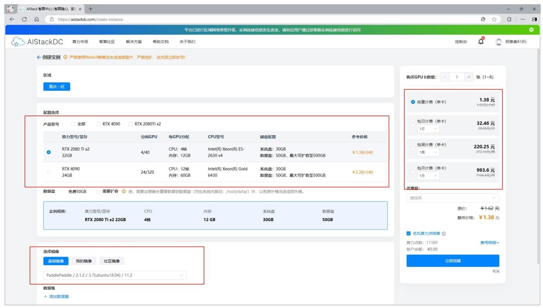This screenshot has height=308, width=543.
Task: Open the 1周 duration dropdown
Action: (x=428, y=152)
